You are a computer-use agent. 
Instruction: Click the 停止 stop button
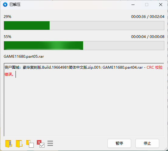[147, 143]
